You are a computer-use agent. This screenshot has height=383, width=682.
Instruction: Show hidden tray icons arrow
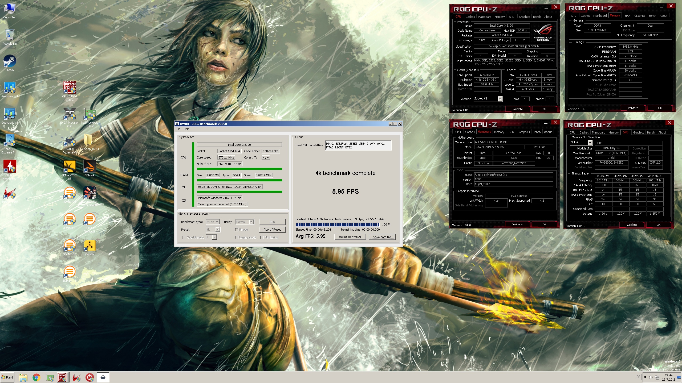coord(645,377)
